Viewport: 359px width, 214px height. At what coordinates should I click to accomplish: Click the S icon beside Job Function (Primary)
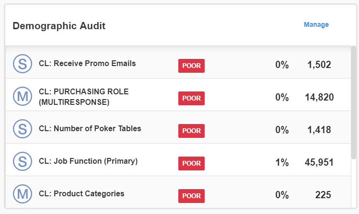tap(22, 161)
